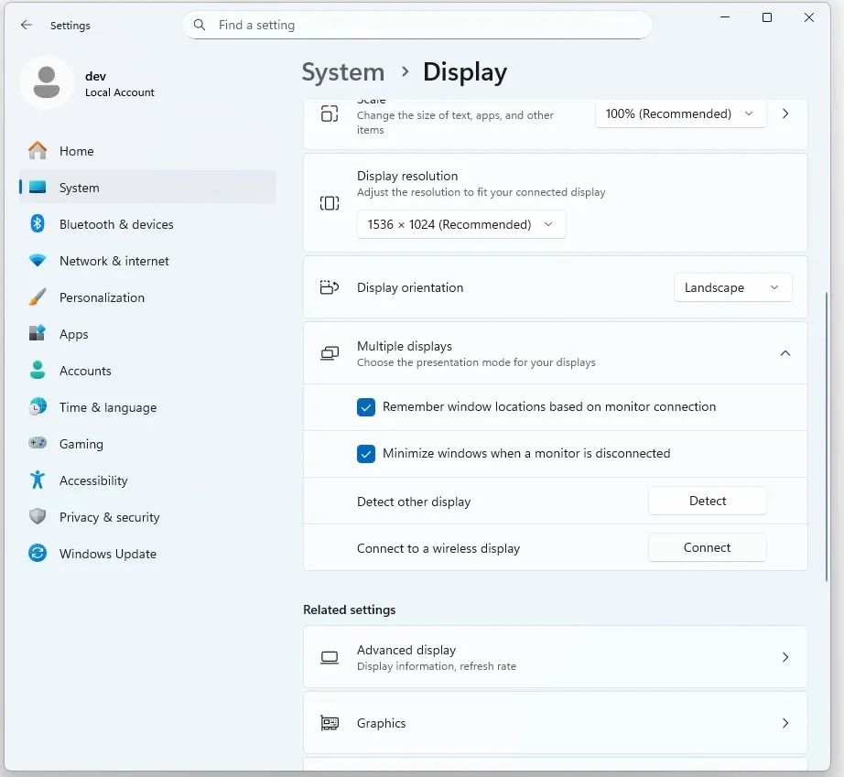Click the Accounts person icon
844x777 pixels.
[x=38, y=371]
